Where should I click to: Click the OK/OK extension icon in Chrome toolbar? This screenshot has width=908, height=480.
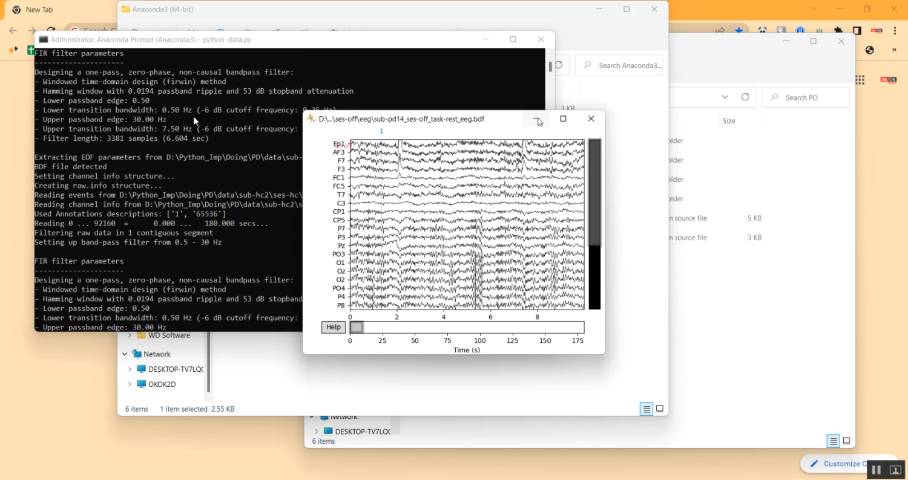pyautogui.click(x=877, y=30)
